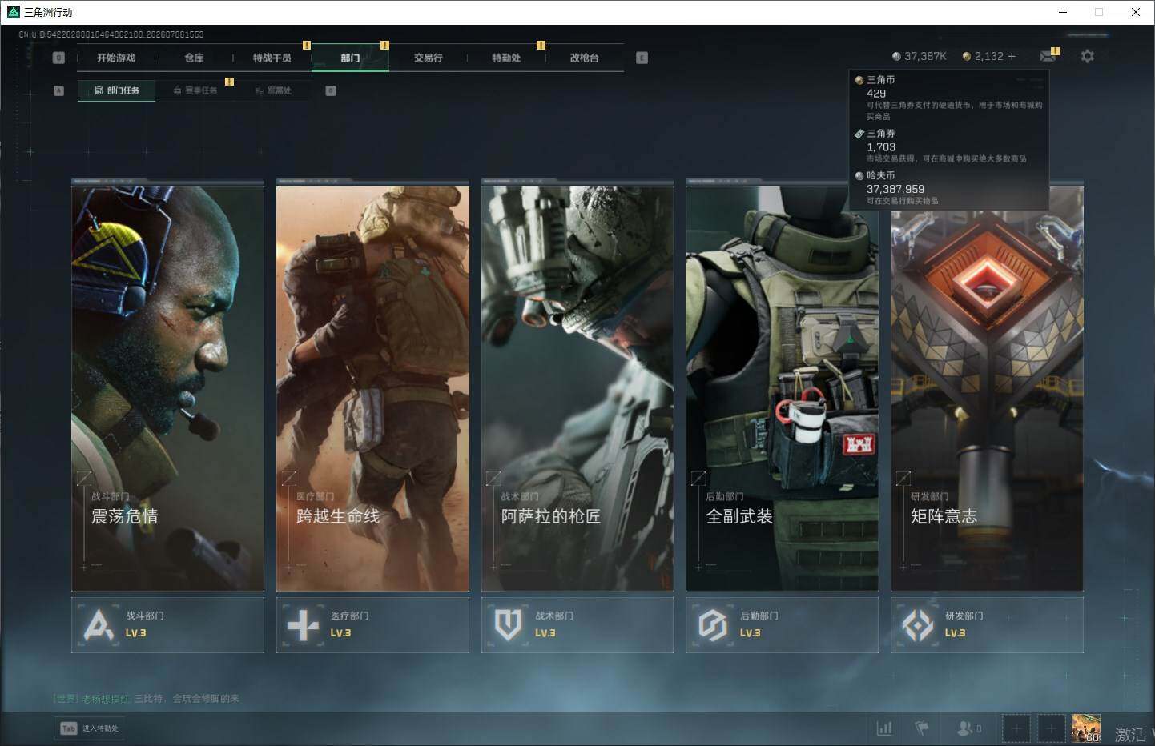Image resolution: width=1155 pixels, height=746 pixels.
Task: Click the 全副武装 title text
Action: pos(739,516)
